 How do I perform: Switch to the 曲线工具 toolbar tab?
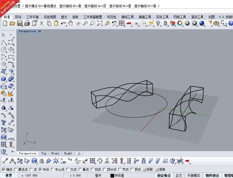(x=127, y=17)
